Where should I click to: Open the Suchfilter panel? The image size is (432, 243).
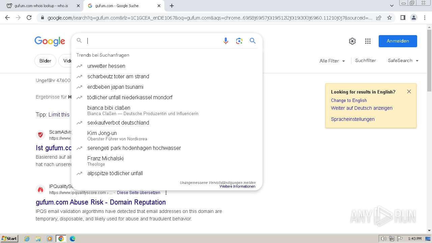(x=366, y=61)
